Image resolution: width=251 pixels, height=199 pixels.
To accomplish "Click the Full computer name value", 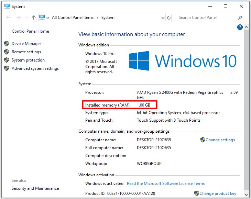I will point(154,148).
